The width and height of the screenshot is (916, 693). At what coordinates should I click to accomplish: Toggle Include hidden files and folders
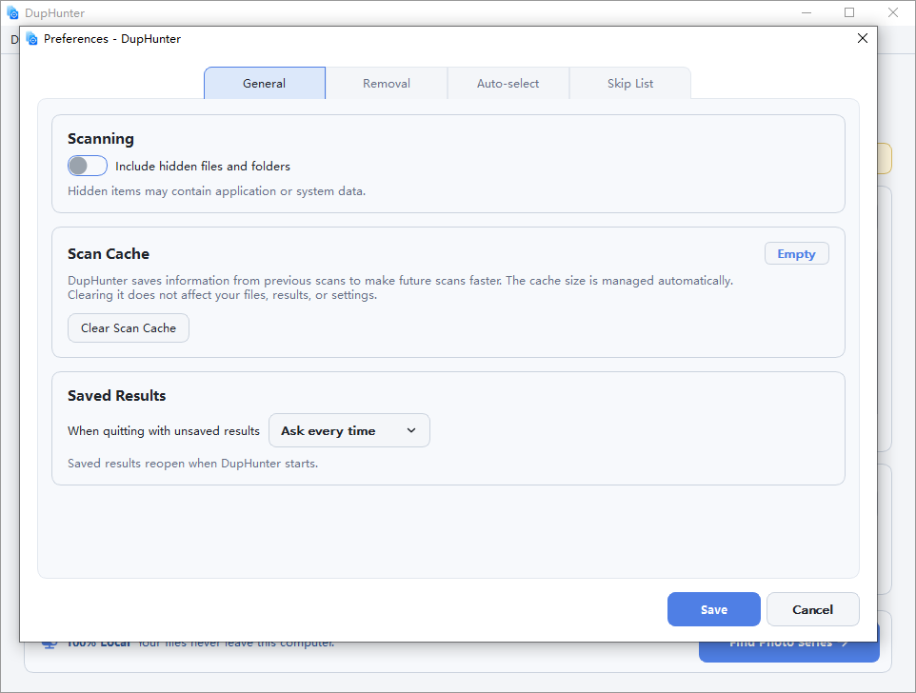88,166
